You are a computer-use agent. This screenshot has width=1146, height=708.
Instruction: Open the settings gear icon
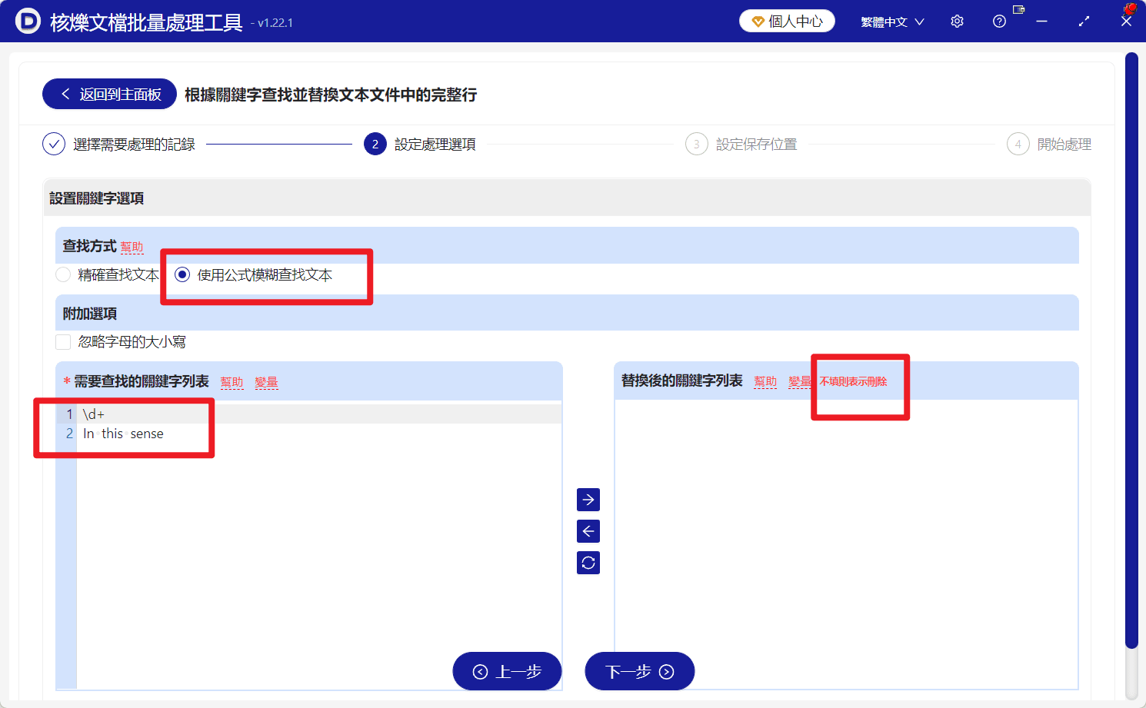(956, 21)
